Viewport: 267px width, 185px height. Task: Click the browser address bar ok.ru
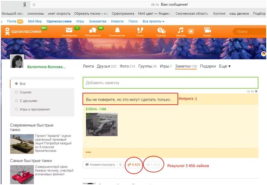(x=148, y=5)
